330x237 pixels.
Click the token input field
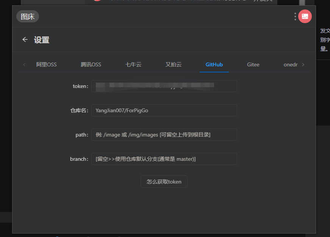(x=164, y=86)
